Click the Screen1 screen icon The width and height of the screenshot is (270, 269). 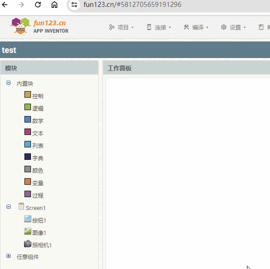coord(21,206)
